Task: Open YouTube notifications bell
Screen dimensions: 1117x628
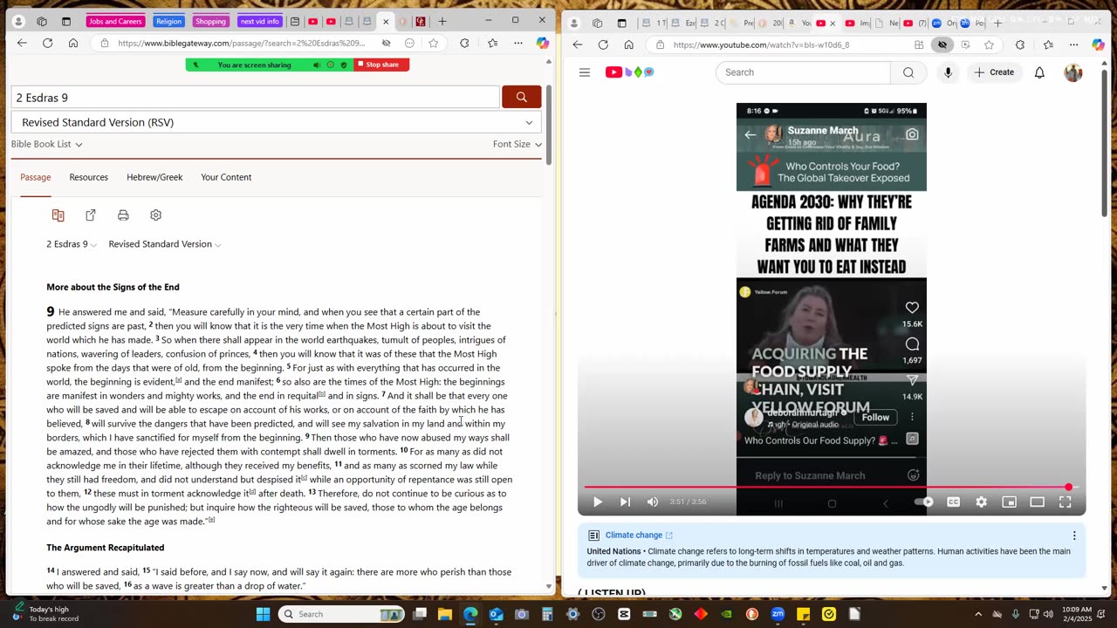Action: coord(1039,72)
